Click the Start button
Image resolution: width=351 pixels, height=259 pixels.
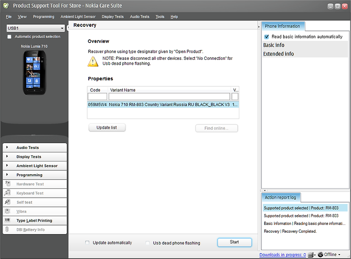234,242
